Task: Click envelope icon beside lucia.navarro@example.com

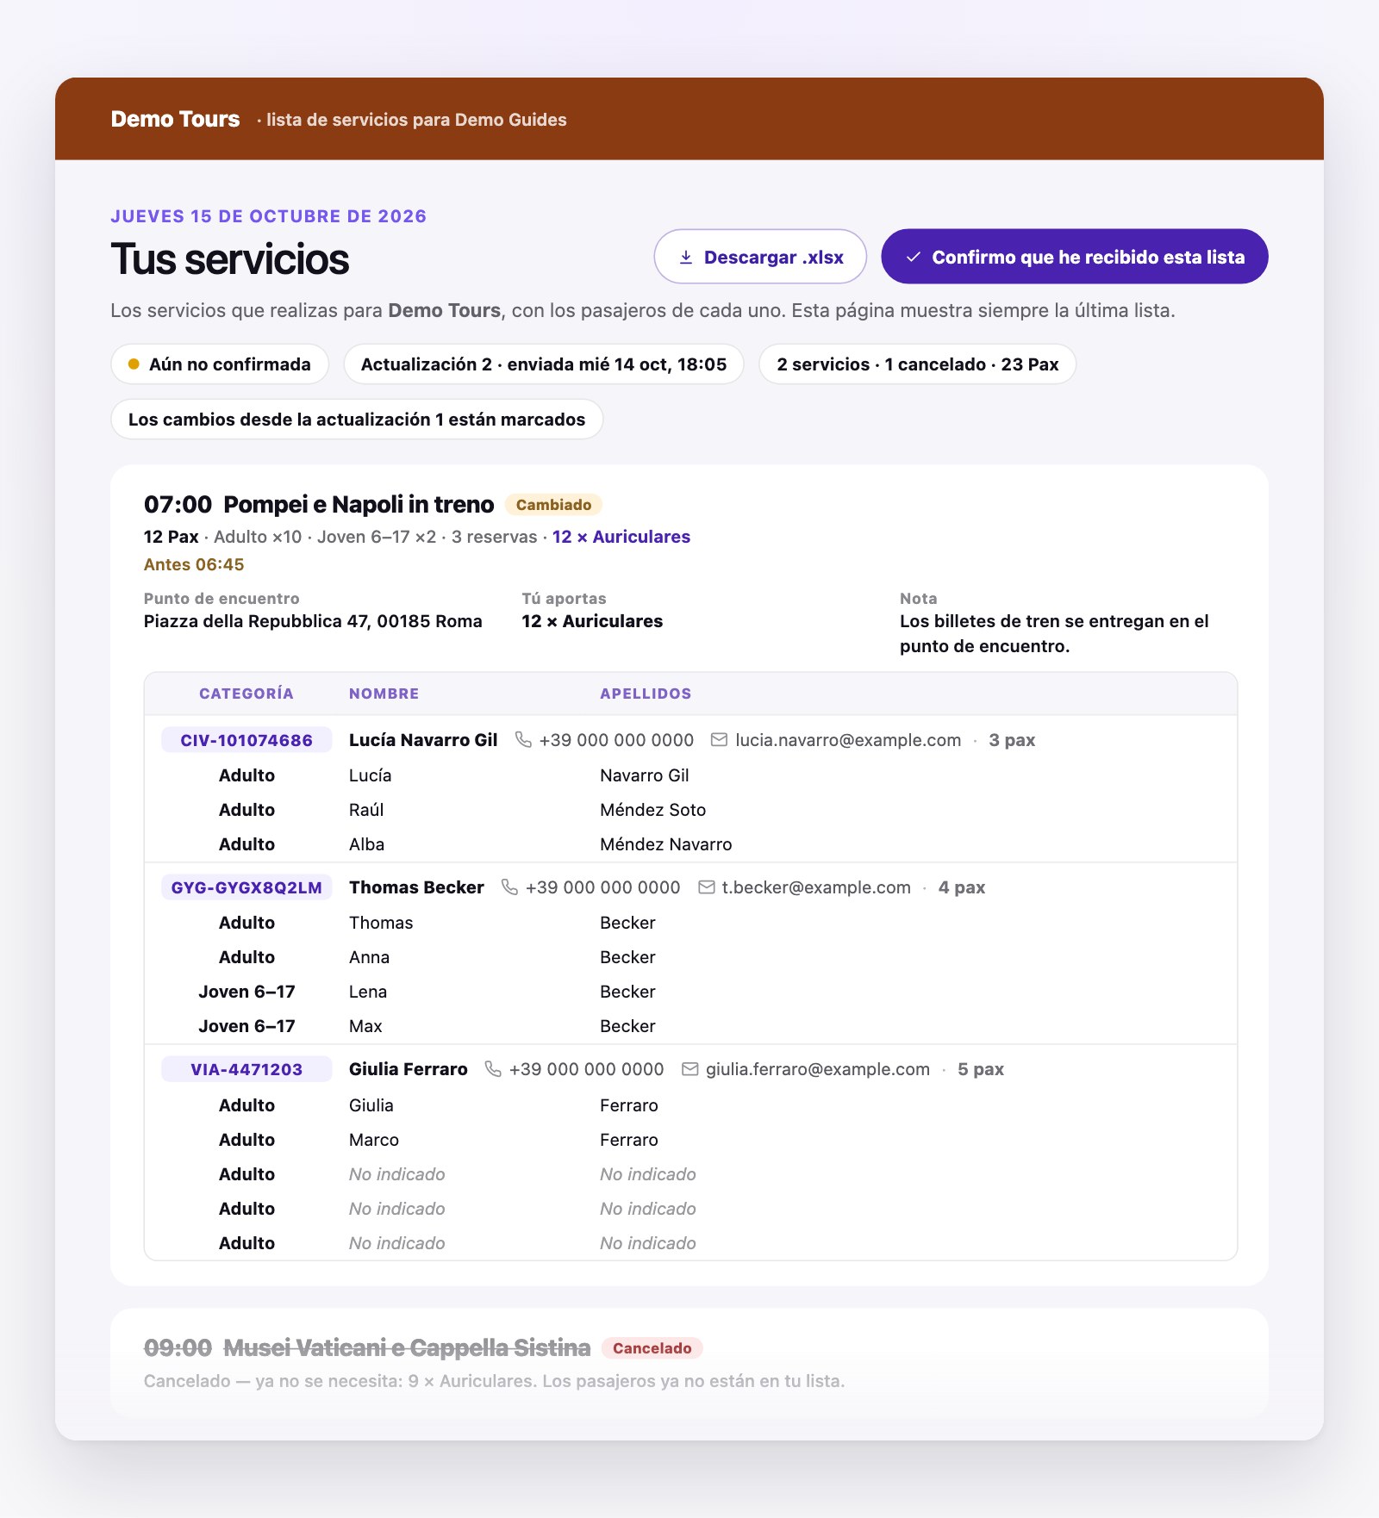Action: 719,740
